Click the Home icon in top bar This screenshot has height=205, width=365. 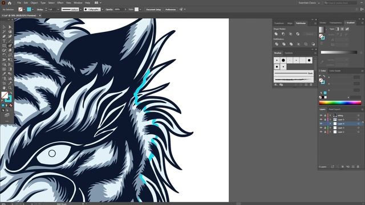10,3
